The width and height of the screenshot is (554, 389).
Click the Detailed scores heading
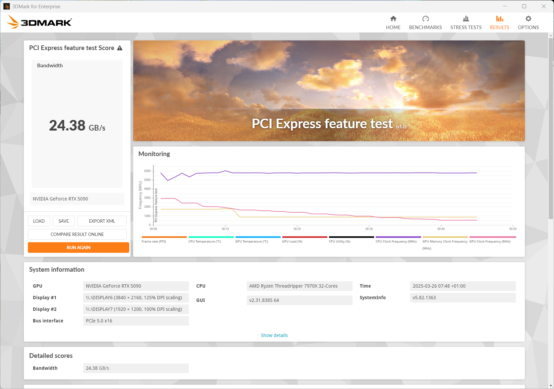pos(51,356)
